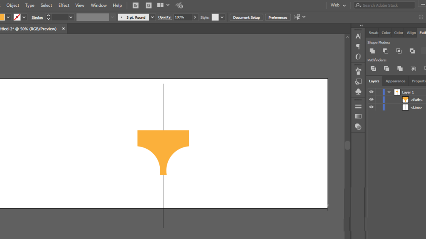
Task: Open Bridge via the Br icon
Action: [x=135, y=6]
